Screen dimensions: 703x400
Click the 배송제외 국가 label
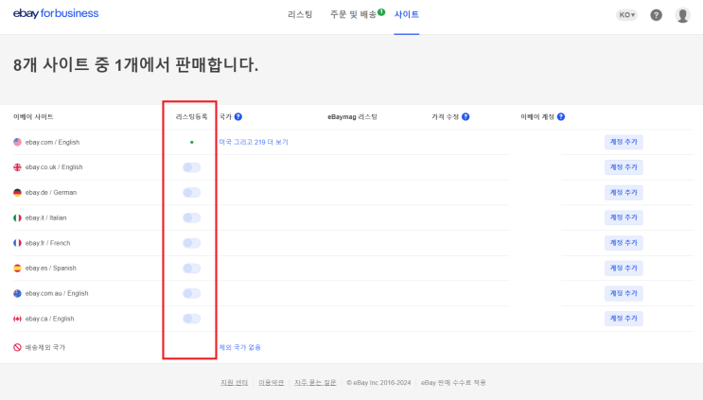click(44, 347)
